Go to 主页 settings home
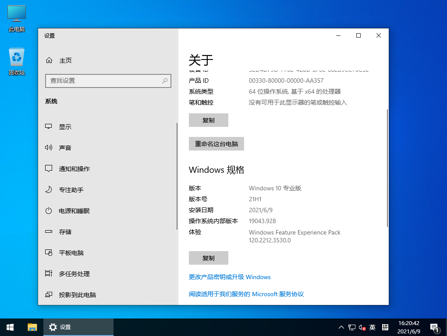The height and width of the screenshot is (336, 447). [x=107, y=60]
